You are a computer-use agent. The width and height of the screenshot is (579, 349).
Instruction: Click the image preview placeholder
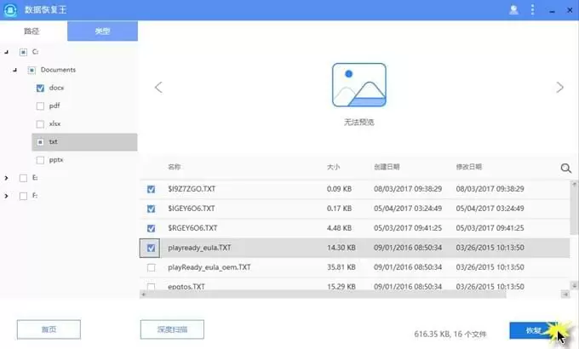point(359,85)
